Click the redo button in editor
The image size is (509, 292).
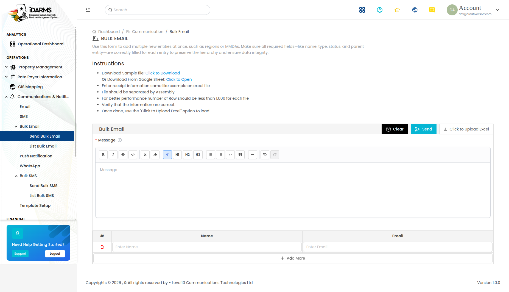(275, 155)
